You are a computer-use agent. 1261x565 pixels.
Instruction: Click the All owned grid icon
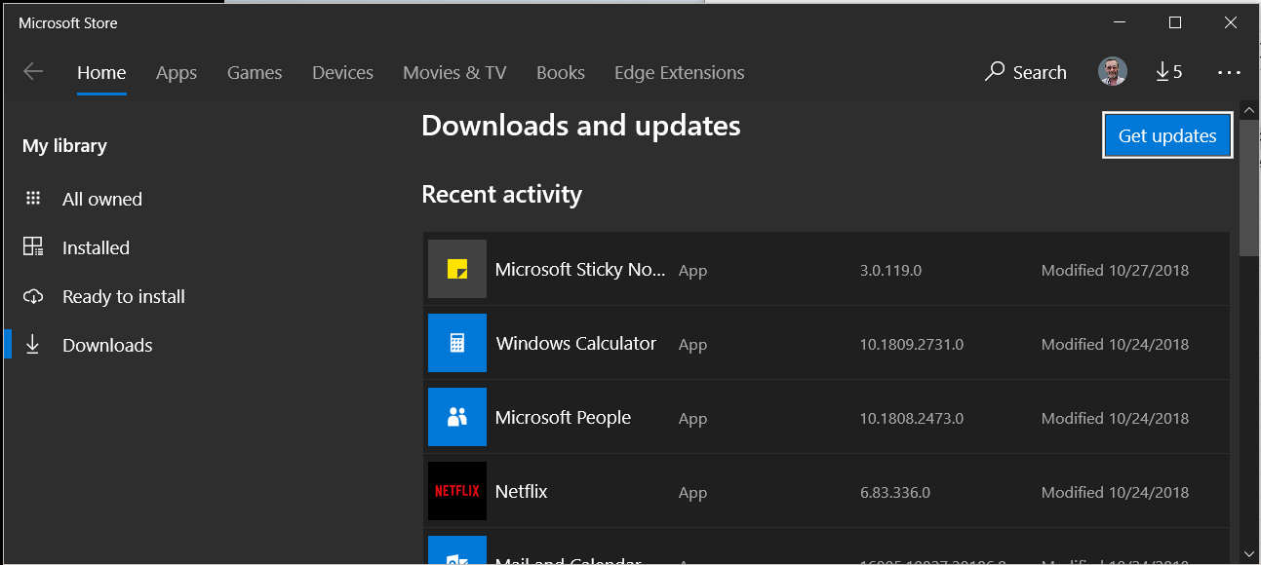33,199
